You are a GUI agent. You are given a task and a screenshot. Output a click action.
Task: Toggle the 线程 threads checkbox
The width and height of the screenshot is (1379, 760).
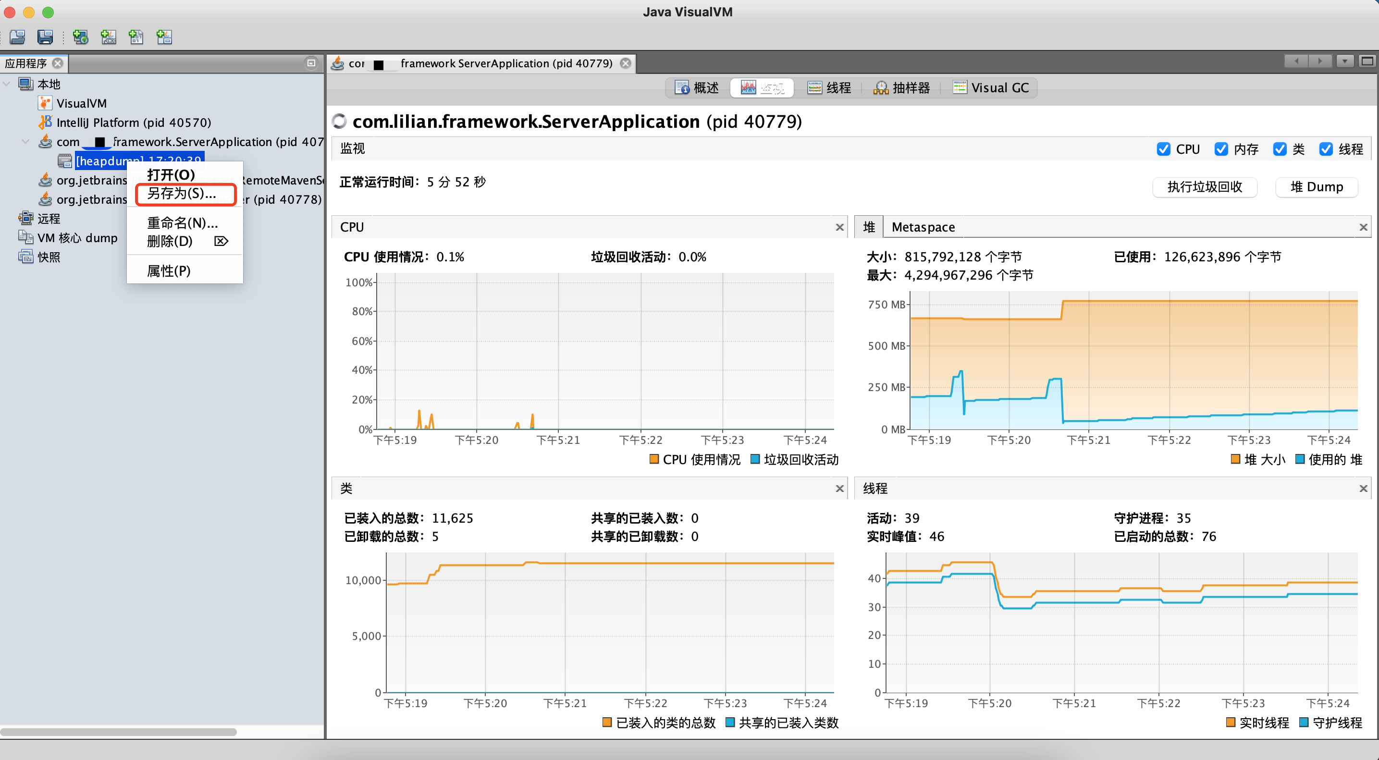pos(1328,150)
